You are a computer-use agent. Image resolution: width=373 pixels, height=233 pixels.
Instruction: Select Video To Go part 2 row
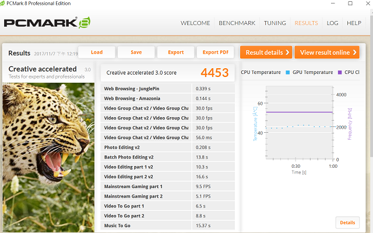[x=167, y=216]
